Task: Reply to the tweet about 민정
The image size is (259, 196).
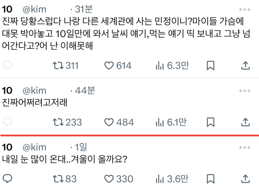Action: [x=8, y=65]
